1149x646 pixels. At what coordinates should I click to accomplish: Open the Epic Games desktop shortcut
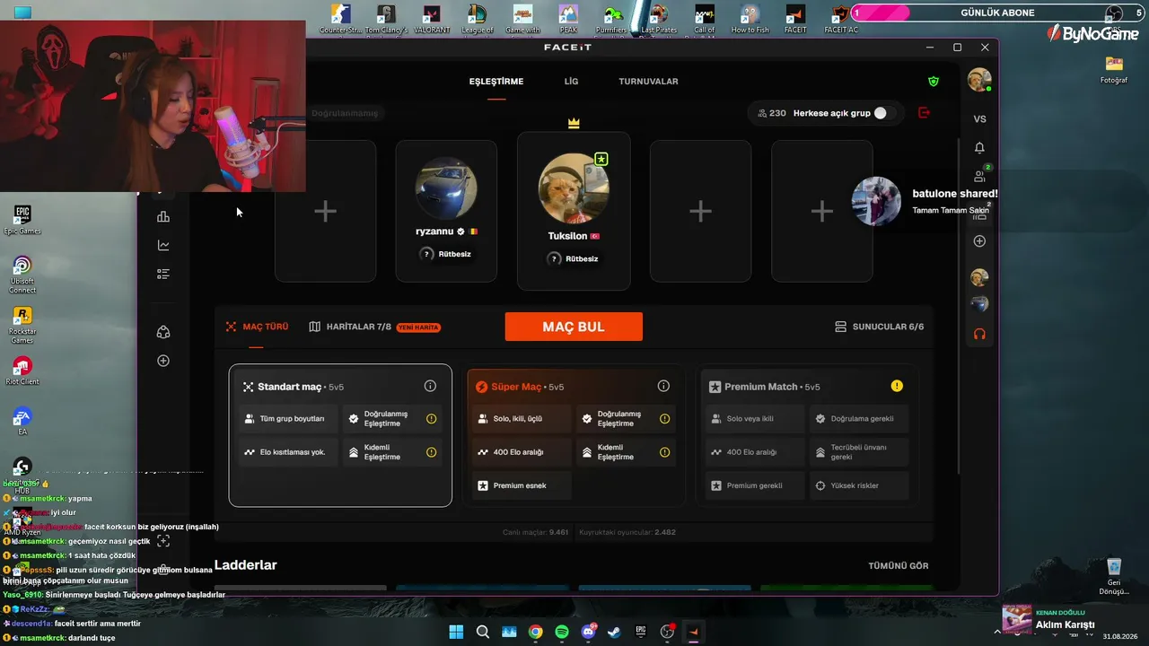(22, 220)
